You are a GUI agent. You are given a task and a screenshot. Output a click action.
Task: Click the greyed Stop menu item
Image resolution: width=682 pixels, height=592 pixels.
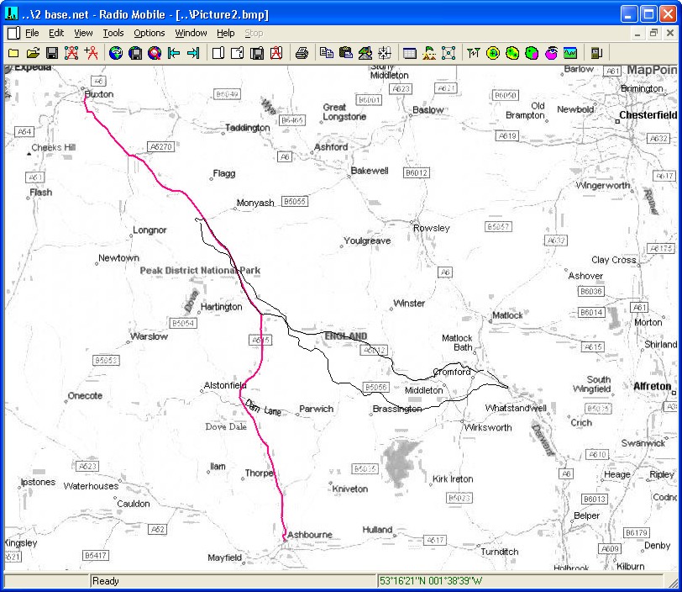(254, 33)
